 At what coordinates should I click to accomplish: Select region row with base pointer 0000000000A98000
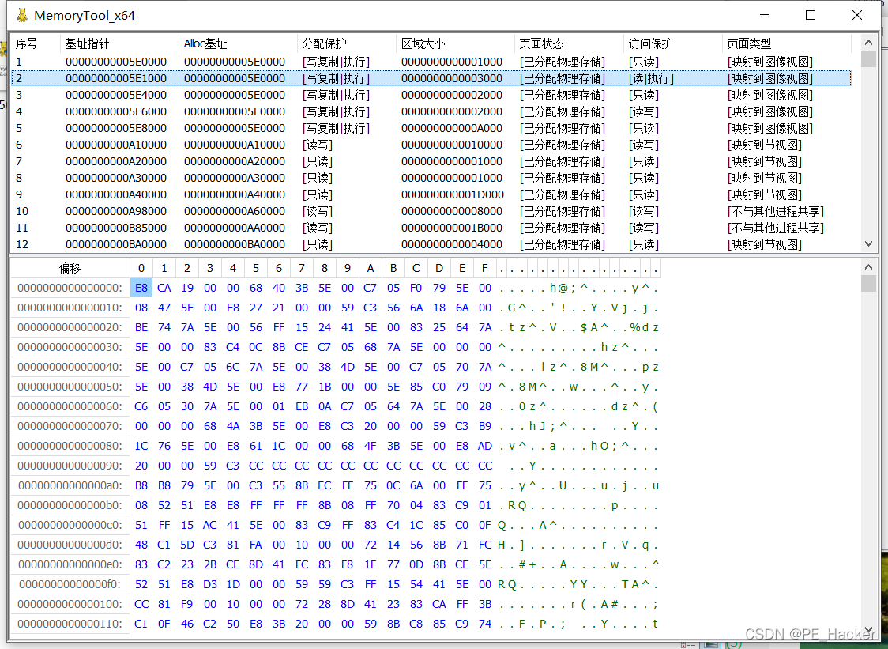(x=431, y=211)
